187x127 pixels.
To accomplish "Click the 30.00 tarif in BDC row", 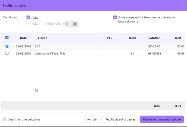I will click(181, 46).
